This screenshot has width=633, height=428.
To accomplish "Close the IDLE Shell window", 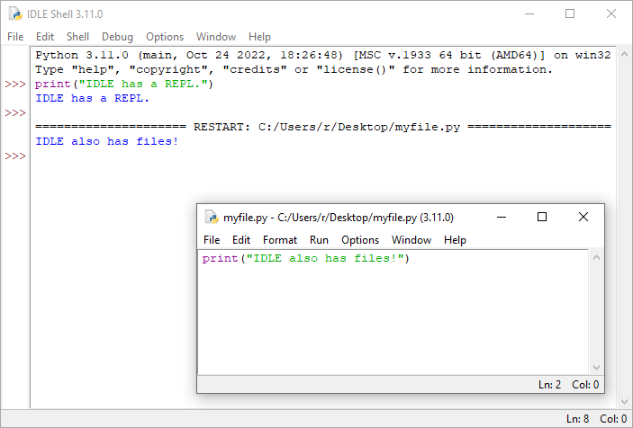I will coord(611,14).
